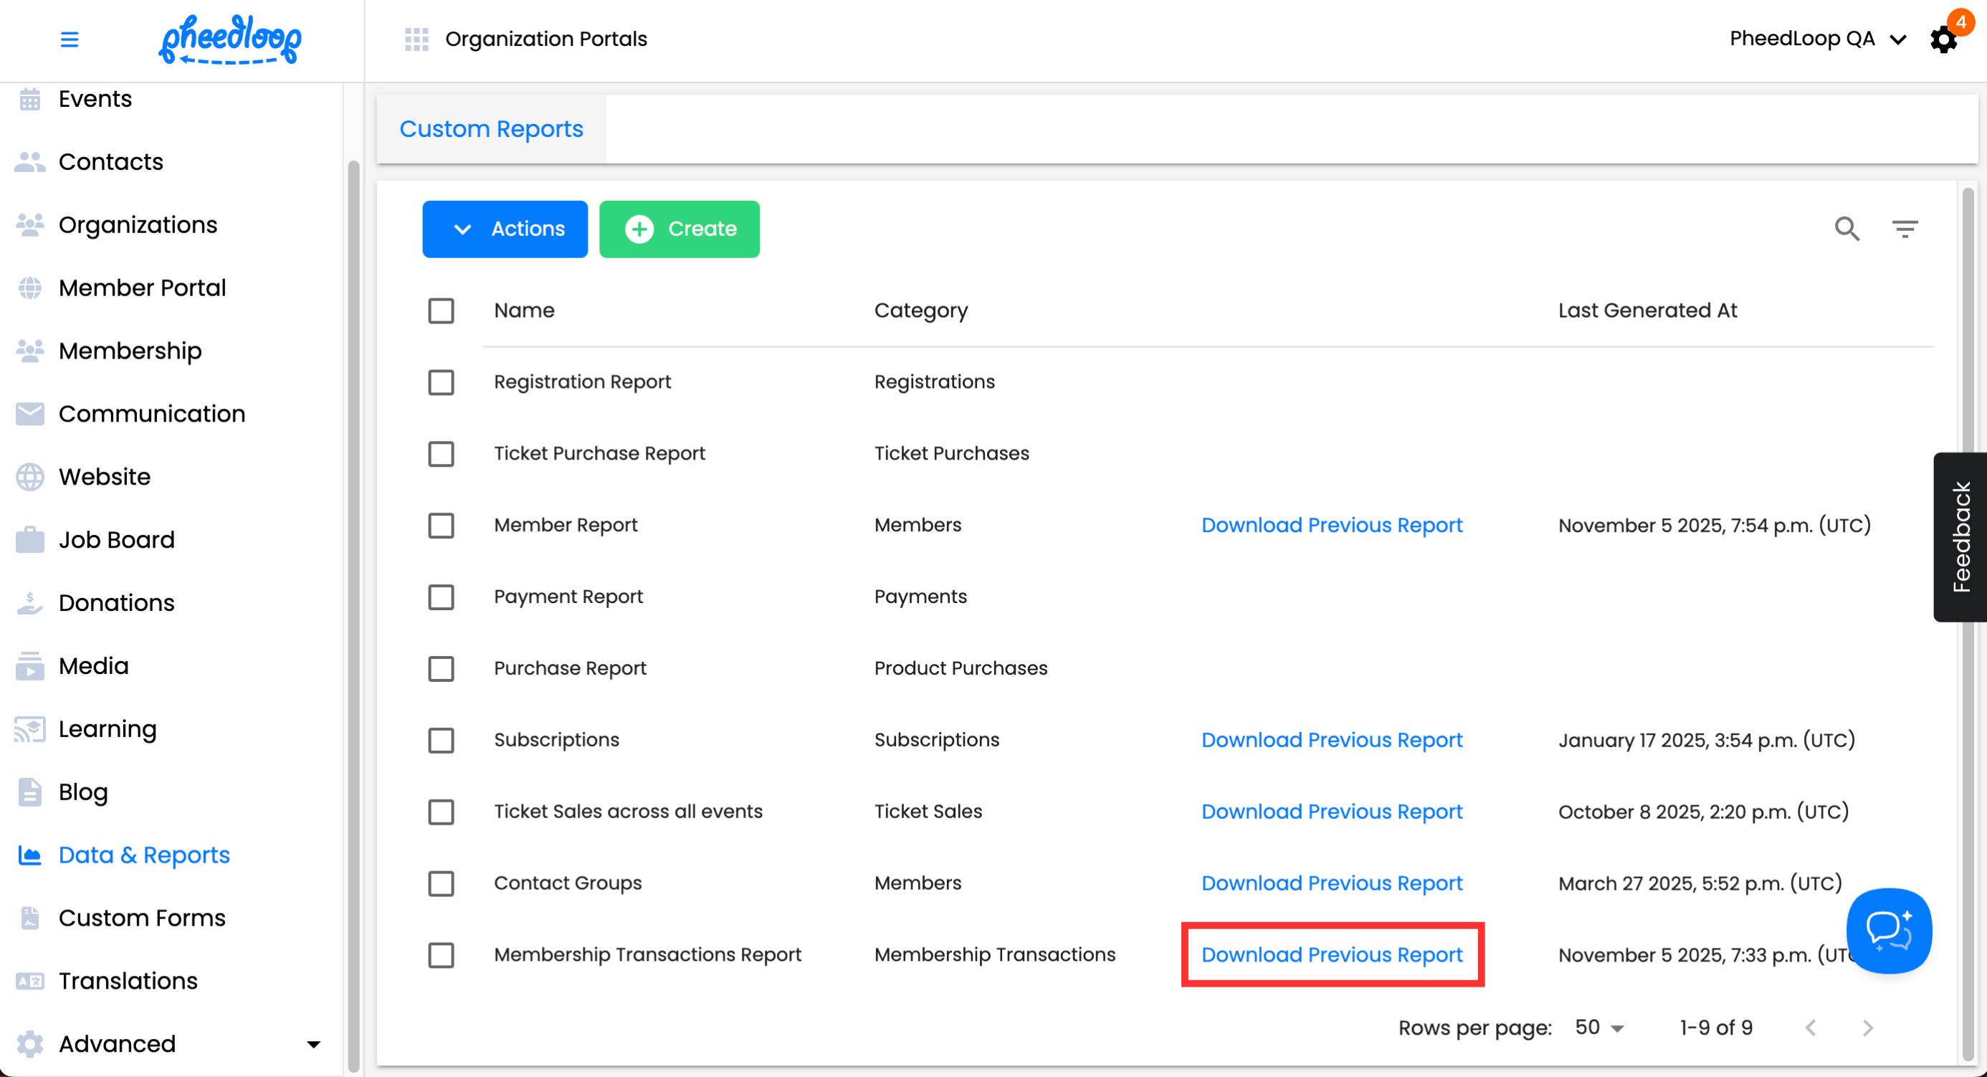Open the rows per page dropdown
Screen dimensions: 1987x1077
point(1601,1028)
